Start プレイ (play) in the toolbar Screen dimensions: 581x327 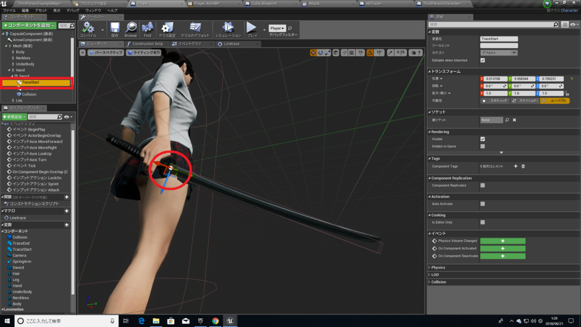pyautogui.click(x=252, y=30)
